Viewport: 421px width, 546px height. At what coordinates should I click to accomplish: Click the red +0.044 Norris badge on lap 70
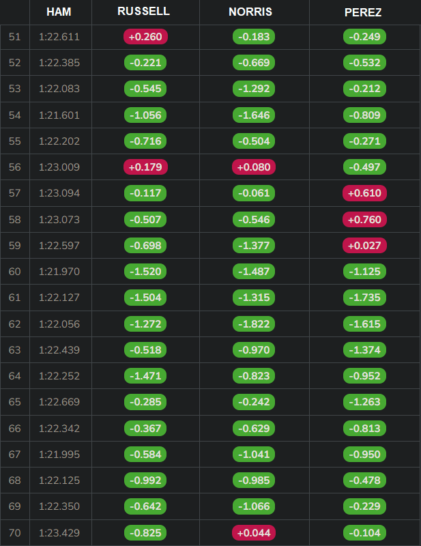[254, 532]
